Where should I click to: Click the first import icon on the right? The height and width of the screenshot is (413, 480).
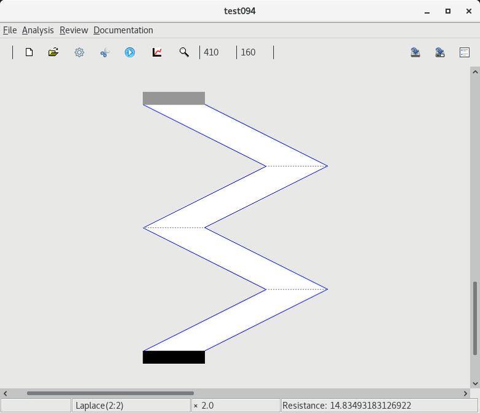pos(415,52)
